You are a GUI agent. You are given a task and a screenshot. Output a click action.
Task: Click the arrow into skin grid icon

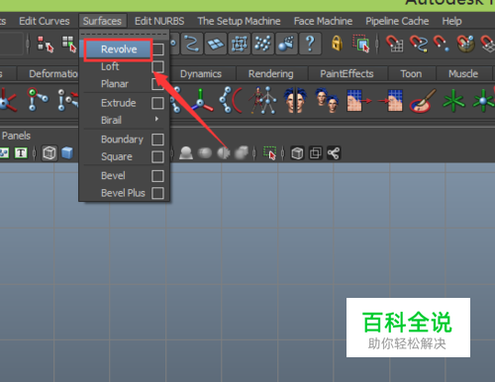point(390,100)
